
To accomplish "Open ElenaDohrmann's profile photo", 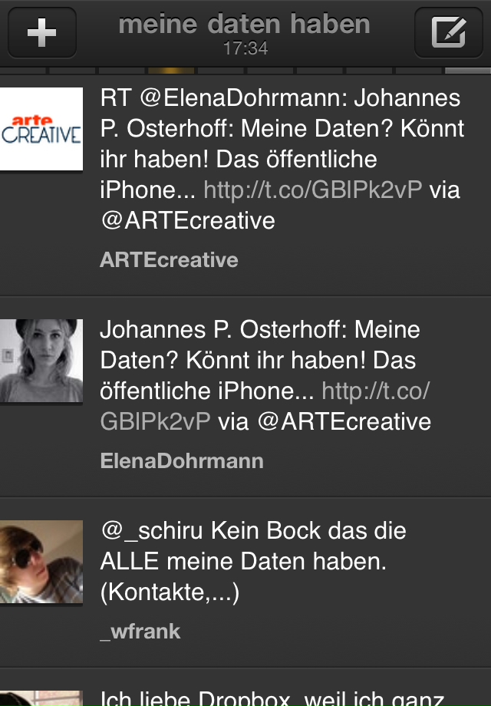I will tap(41, 361).
